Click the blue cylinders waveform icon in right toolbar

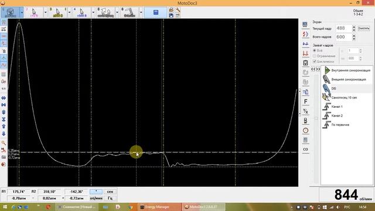coord(305,44)
